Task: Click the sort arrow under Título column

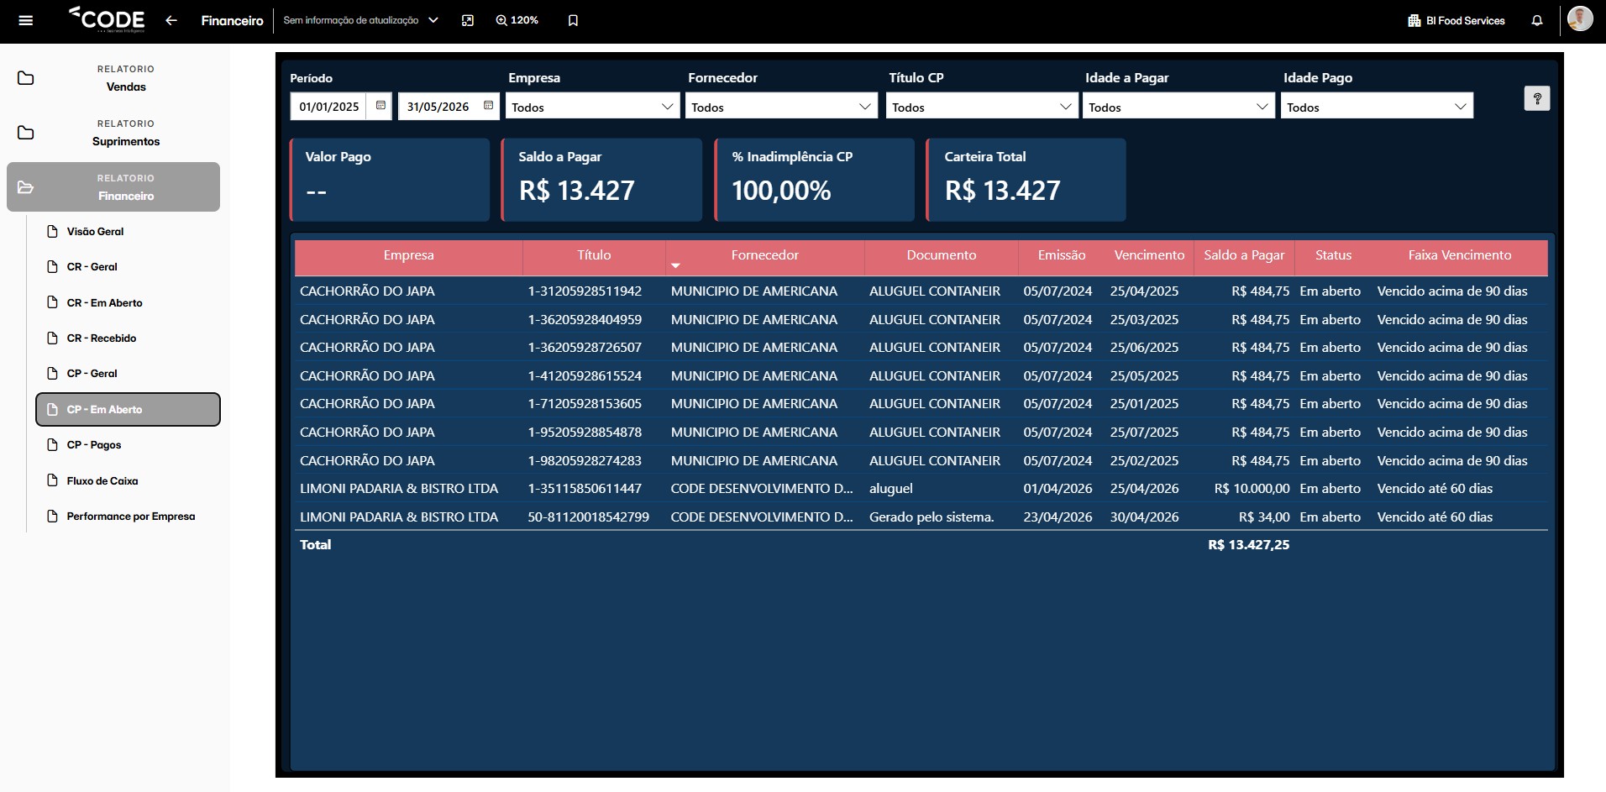Action: click(675, 265)
